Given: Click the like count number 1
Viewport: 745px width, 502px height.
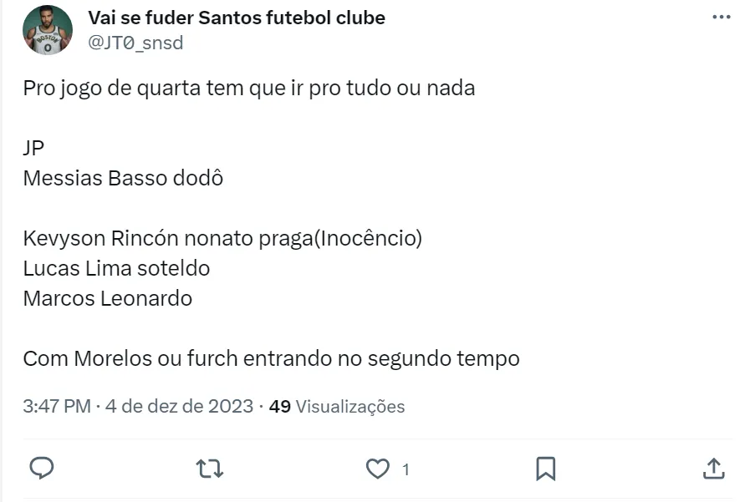Looking at the screenshot, I should 406,469.
